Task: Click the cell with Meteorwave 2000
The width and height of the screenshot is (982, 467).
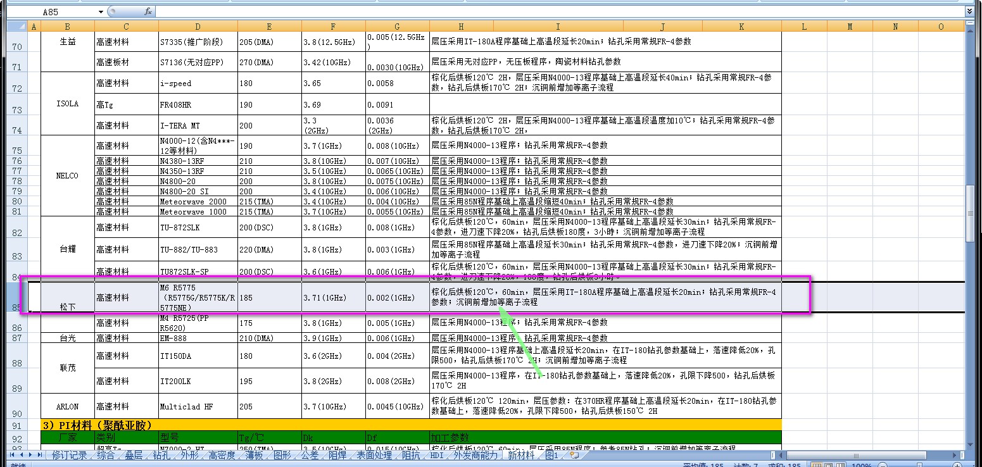Action: click(198, 201)
